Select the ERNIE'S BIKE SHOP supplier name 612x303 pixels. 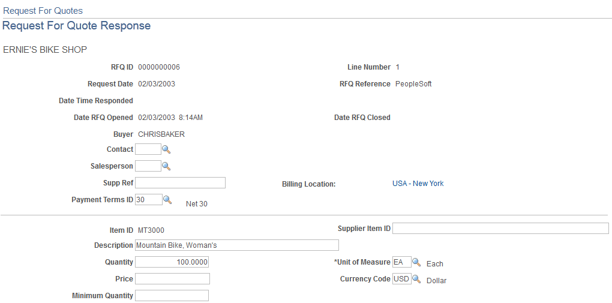coord(45,50)
